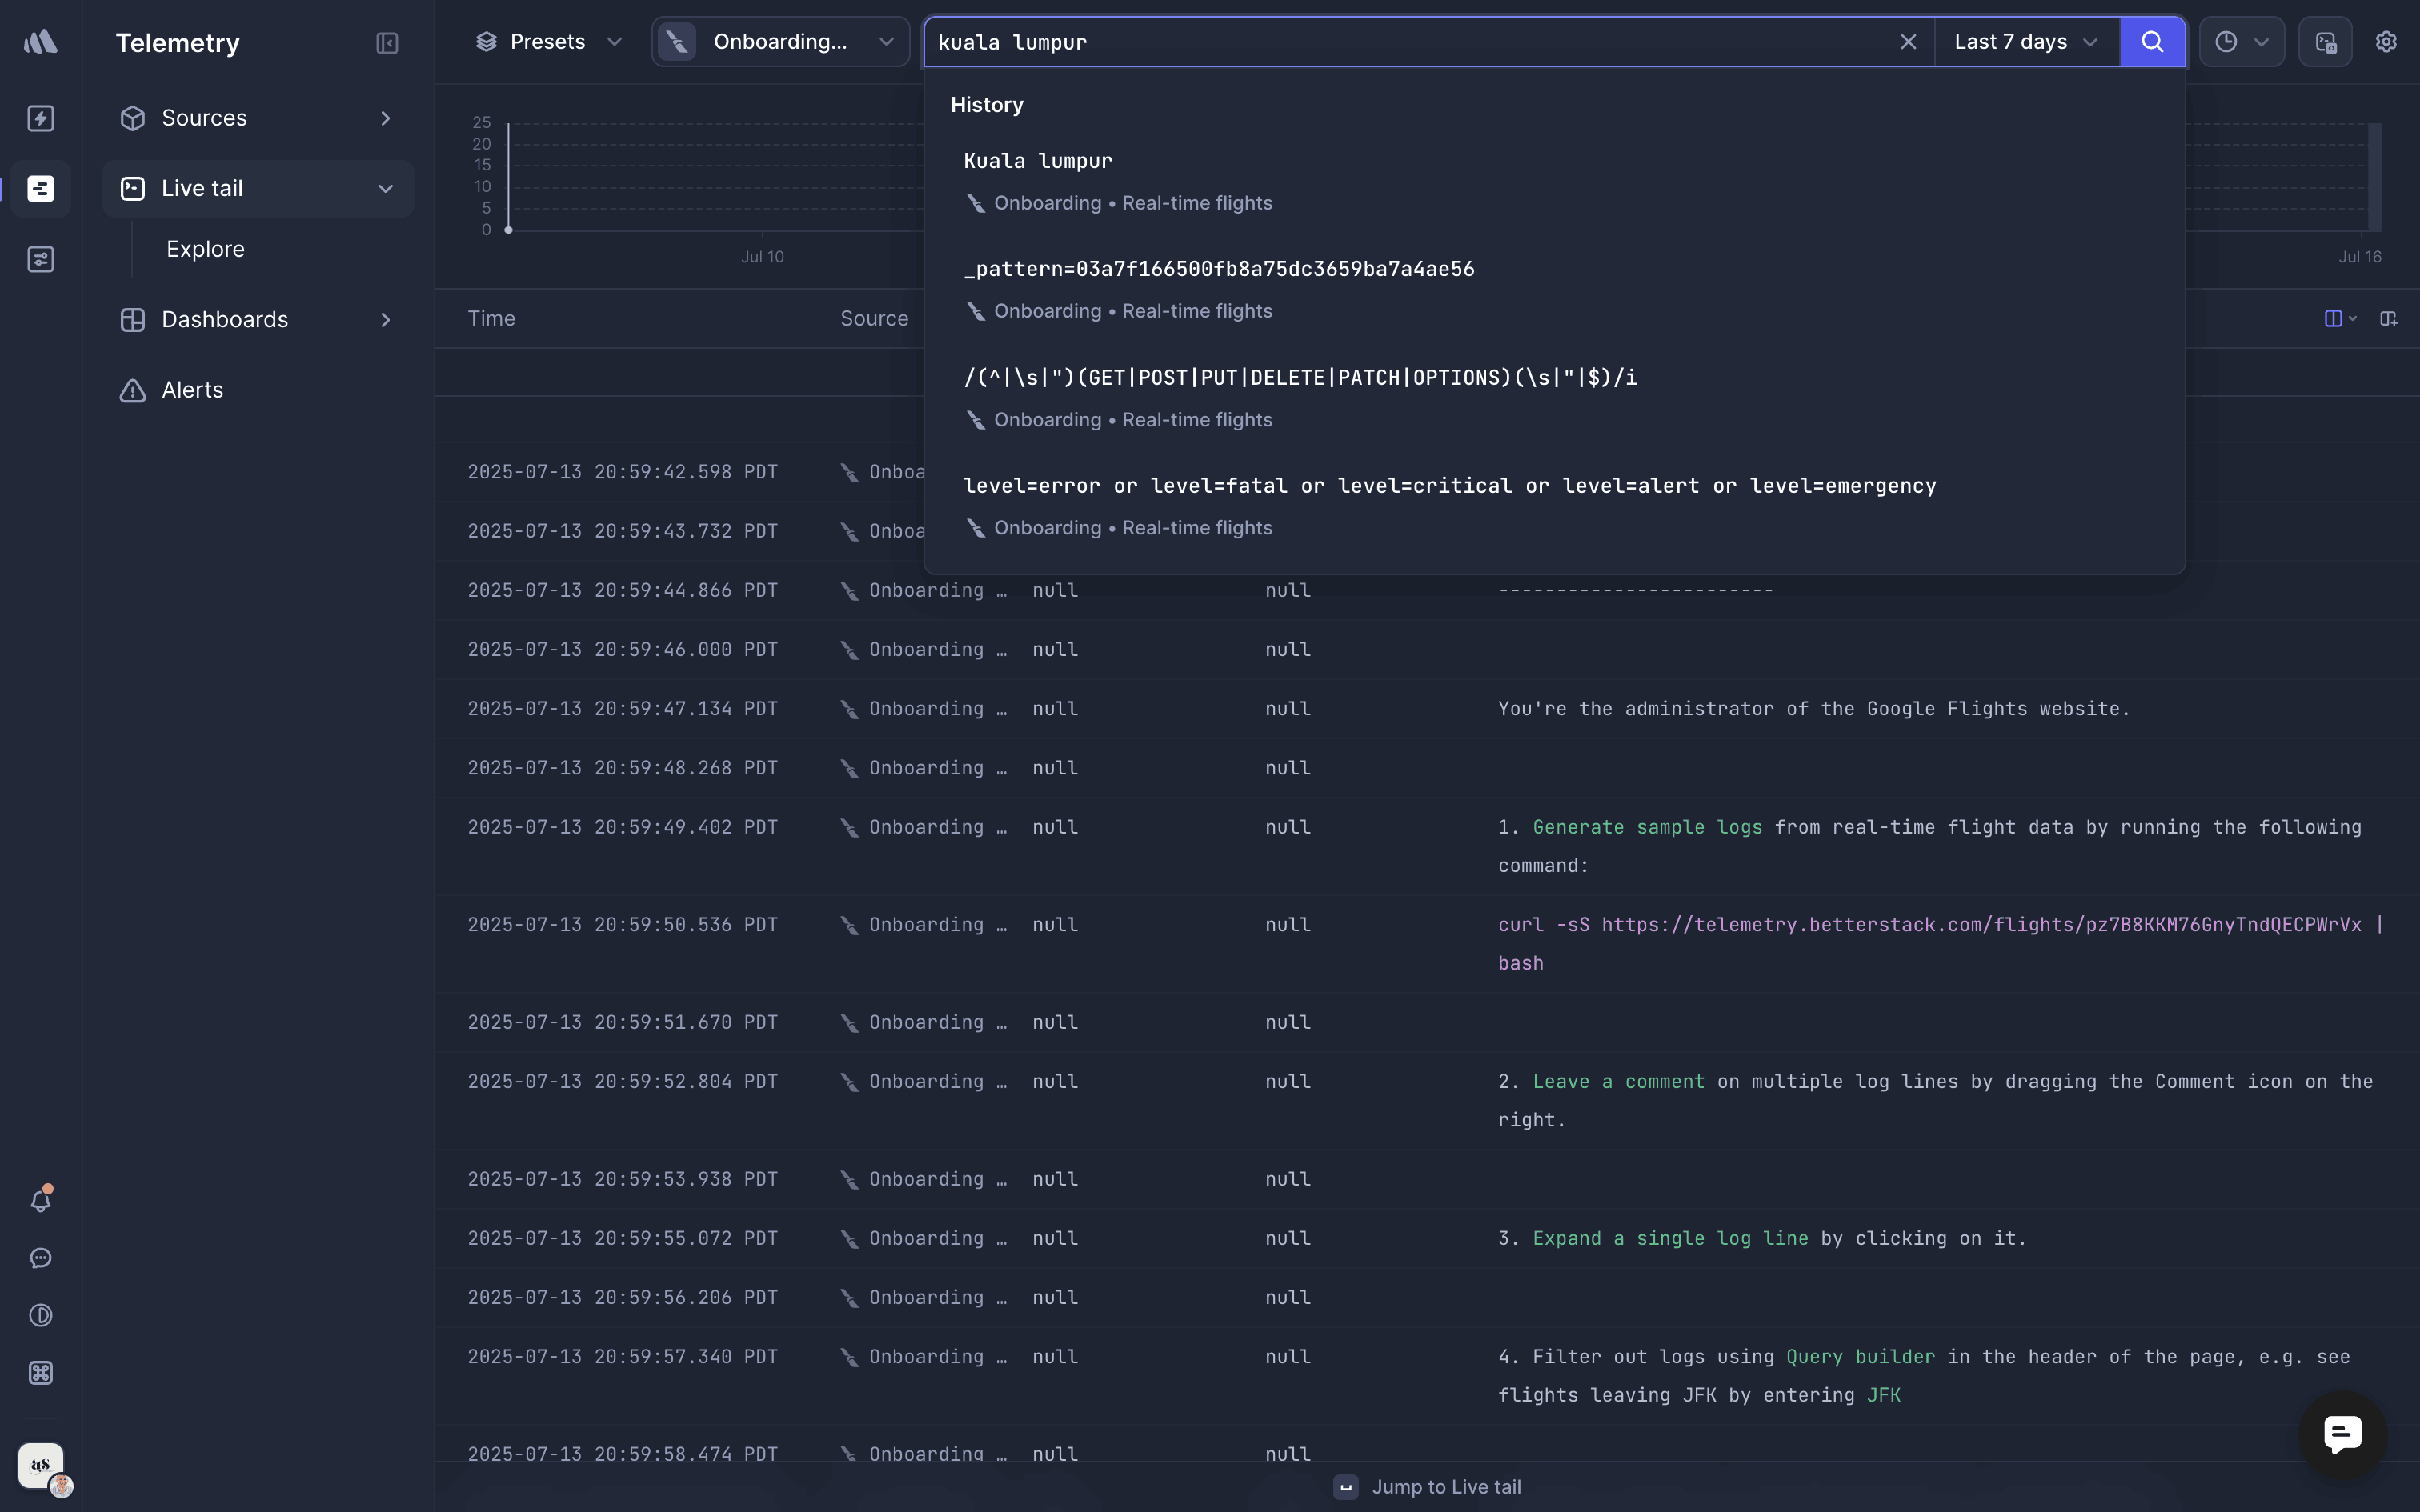Click Jump to Live tail button
Viewport: 2420px width, 1512px height.
(1428, 1487)
